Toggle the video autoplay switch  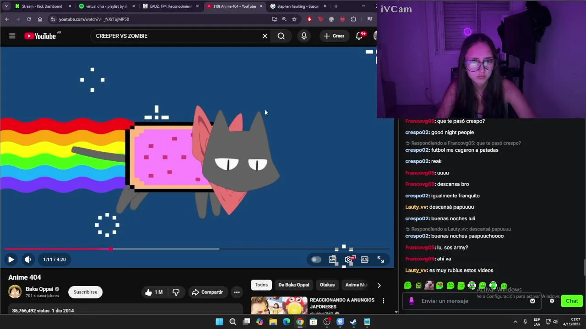(x=316, y=260)
